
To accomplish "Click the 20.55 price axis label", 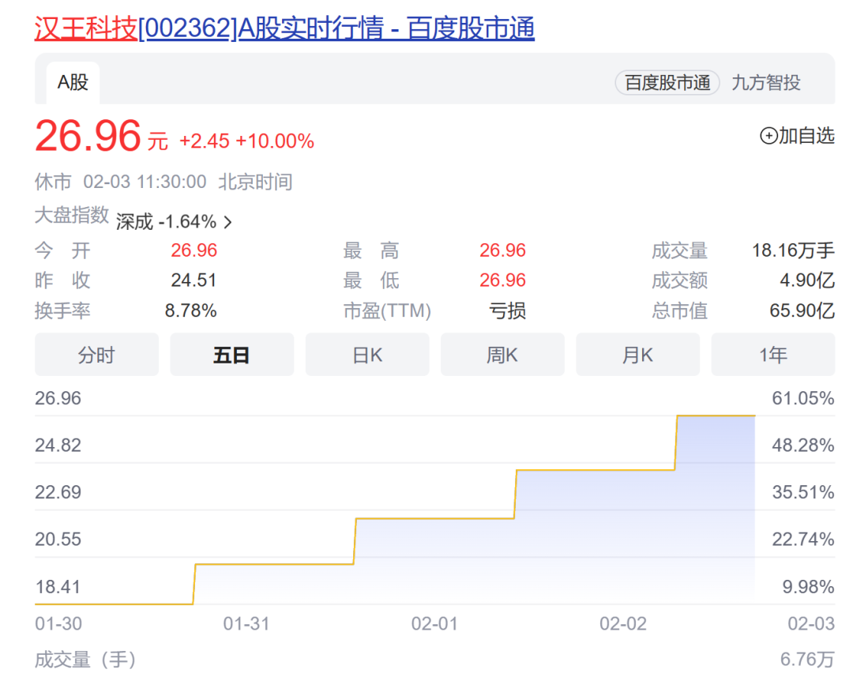I will pos(58,540).
